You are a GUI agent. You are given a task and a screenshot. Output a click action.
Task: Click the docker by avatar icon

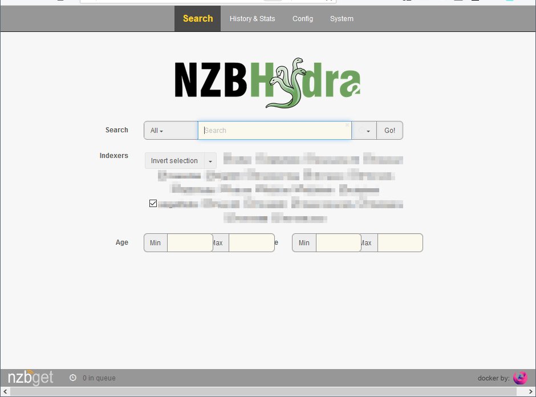click(520, 378)
